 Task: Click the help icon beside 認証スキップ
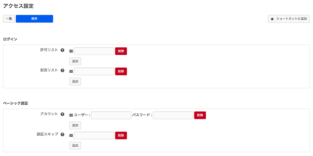(62, 134)
